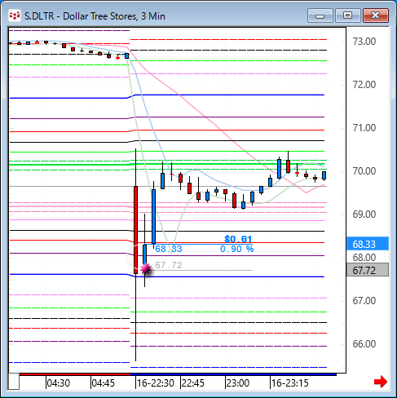
Task: Maximize the S.DLTR chart window
Action: (347, 15)
